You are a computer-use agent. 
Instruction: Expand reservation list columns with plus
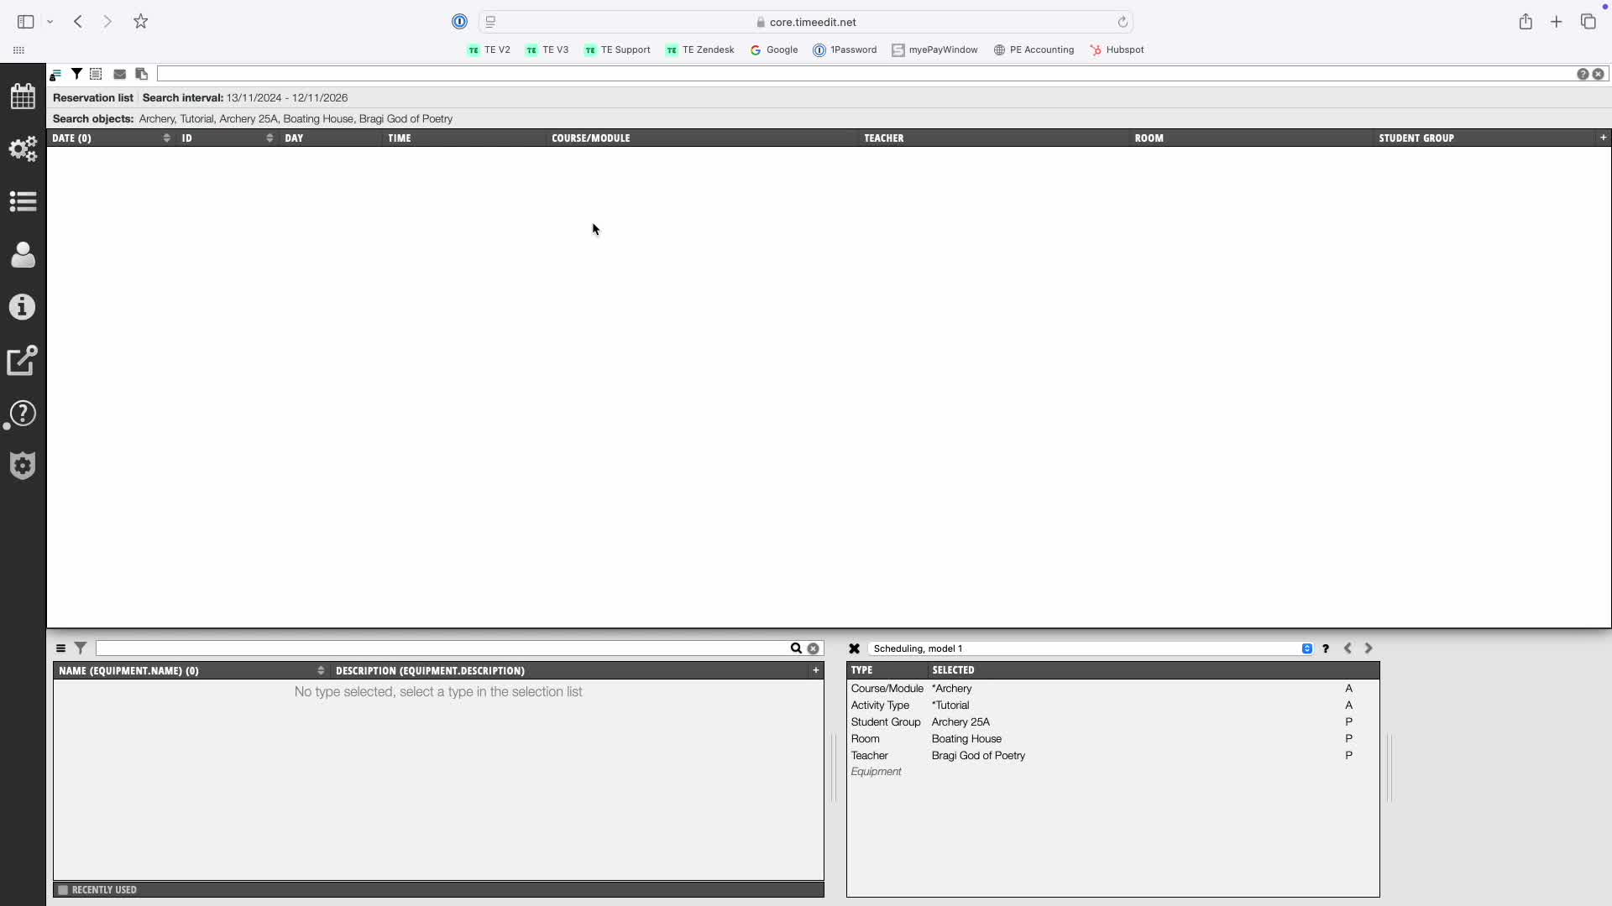pos(1603,138)
